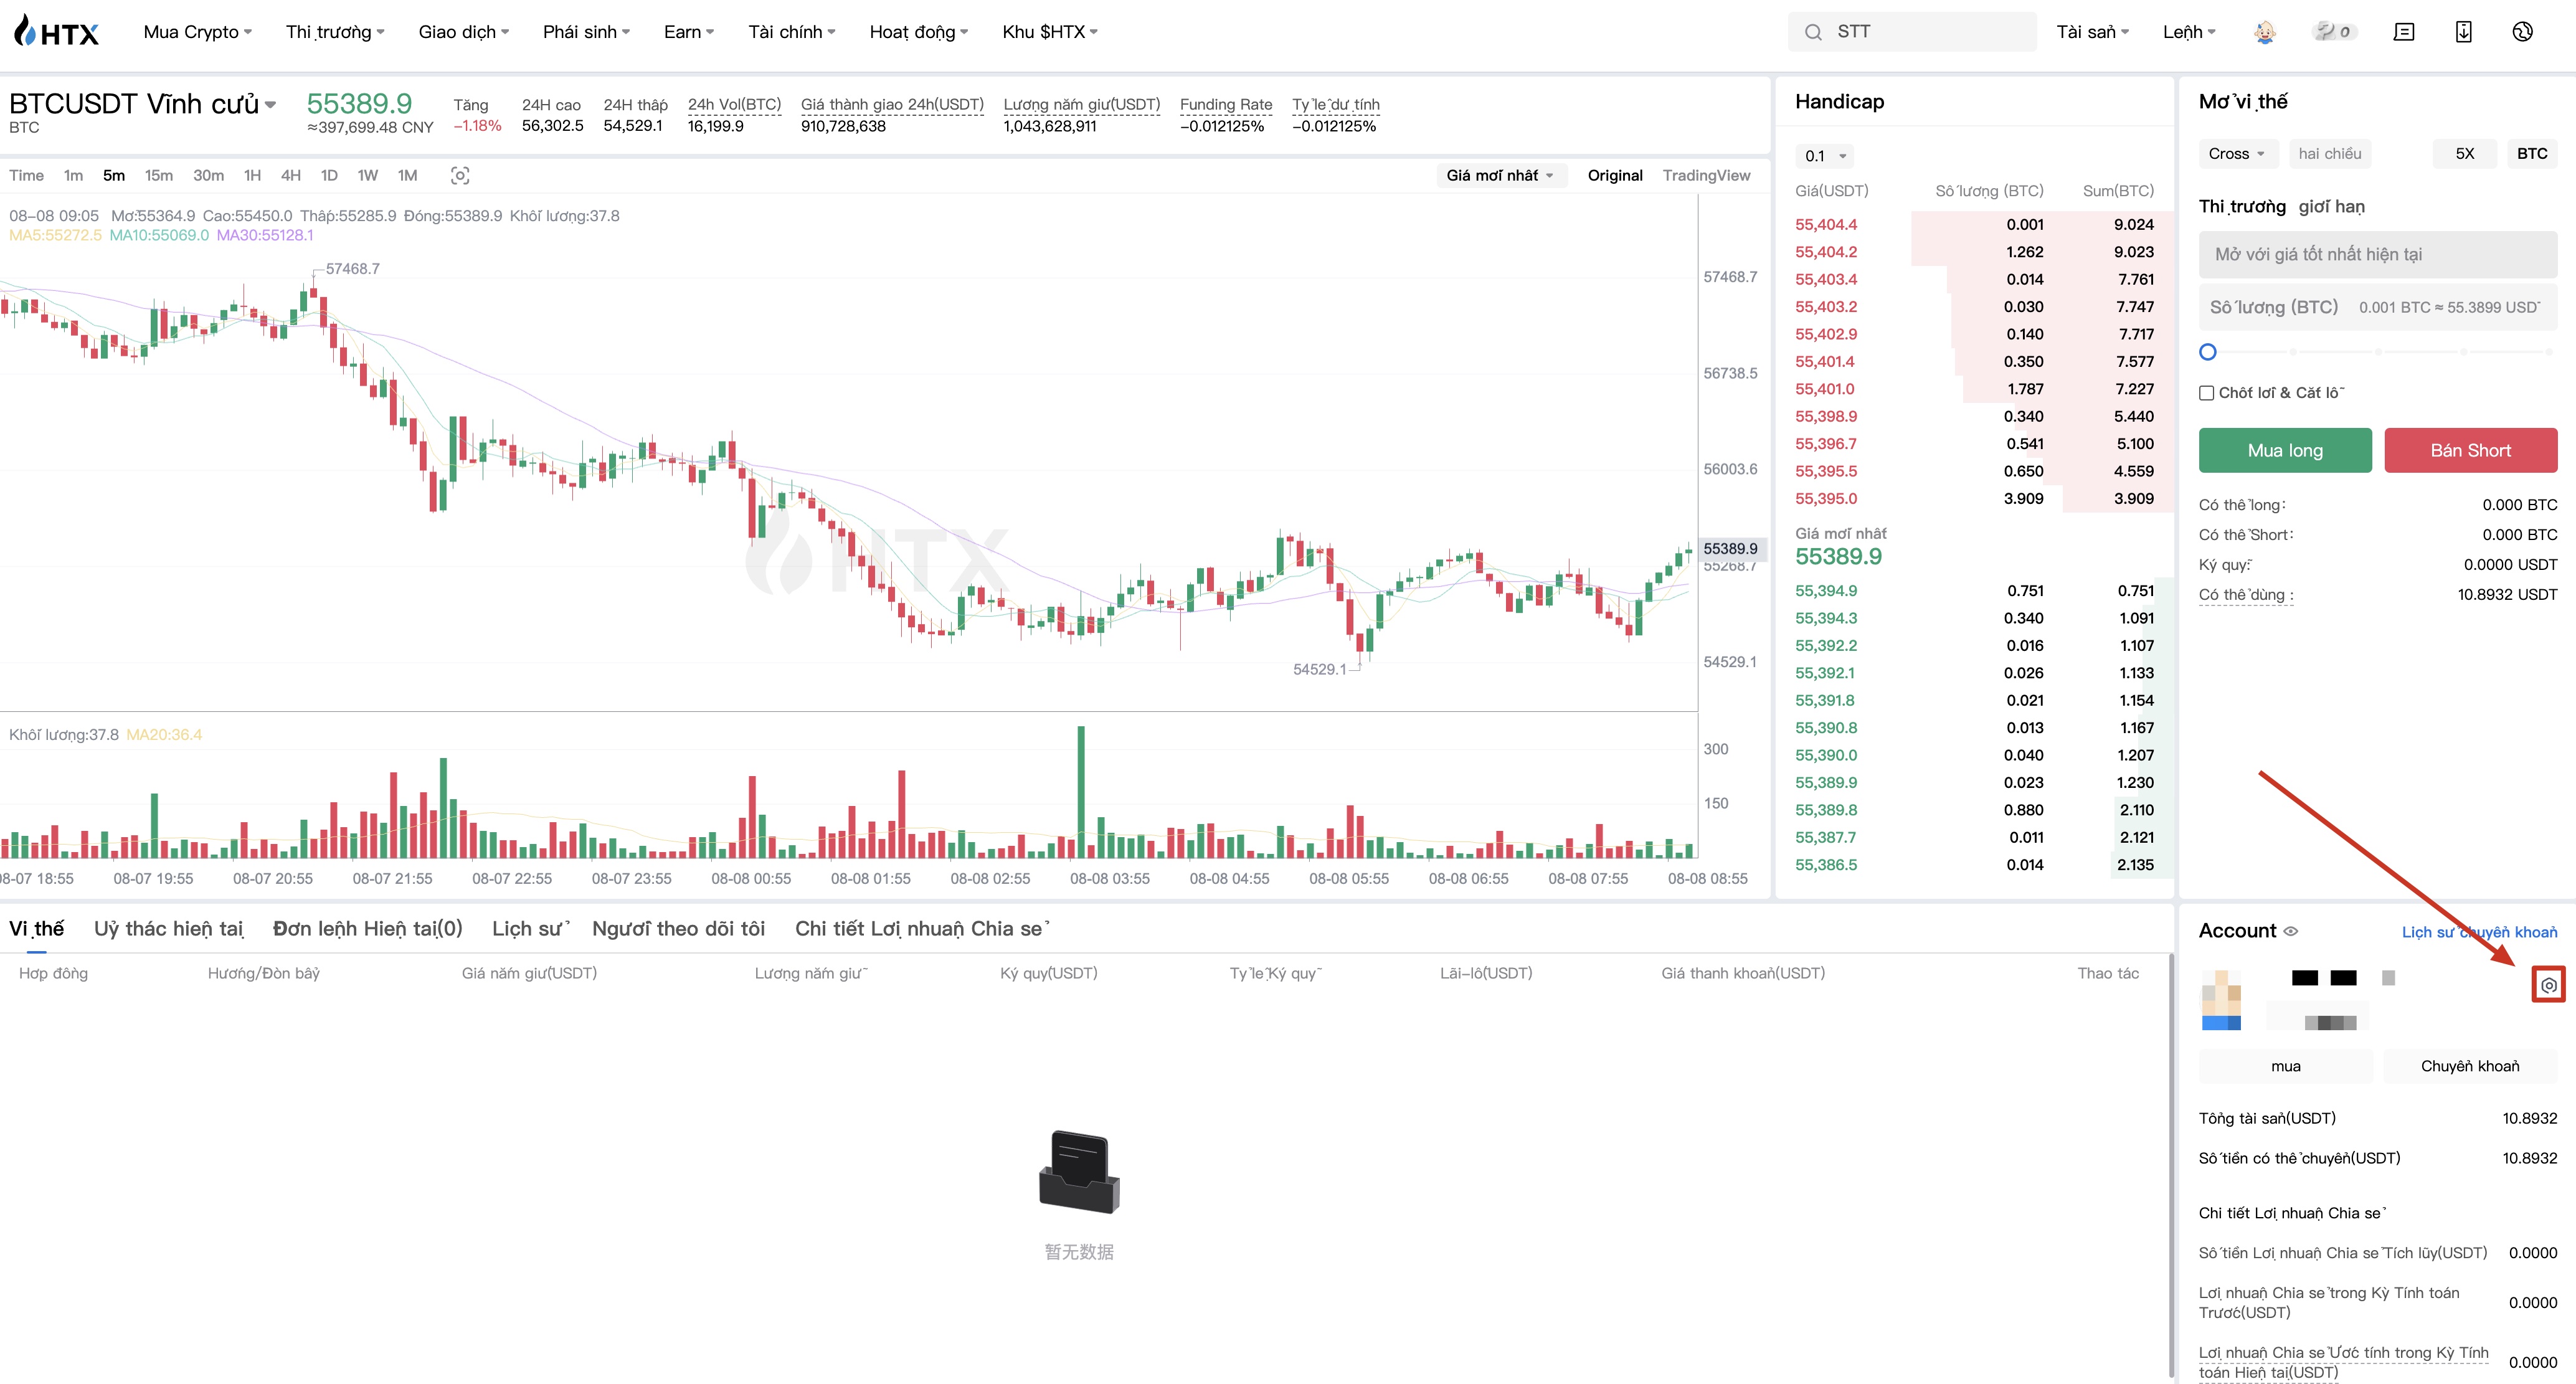The width and height of the screenshot is (2576, 1384).
Task: Expand the Giao dịch menu
Action: tap(464, 32)
